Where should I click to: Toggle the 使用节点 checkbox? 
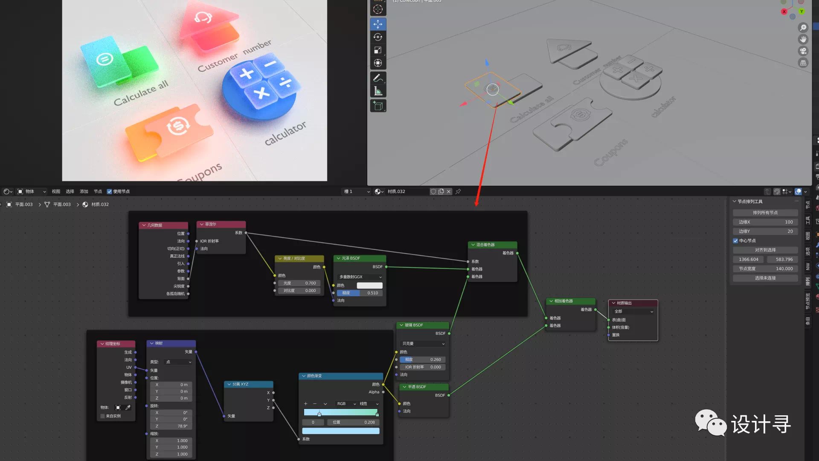(x=109, y=192)
